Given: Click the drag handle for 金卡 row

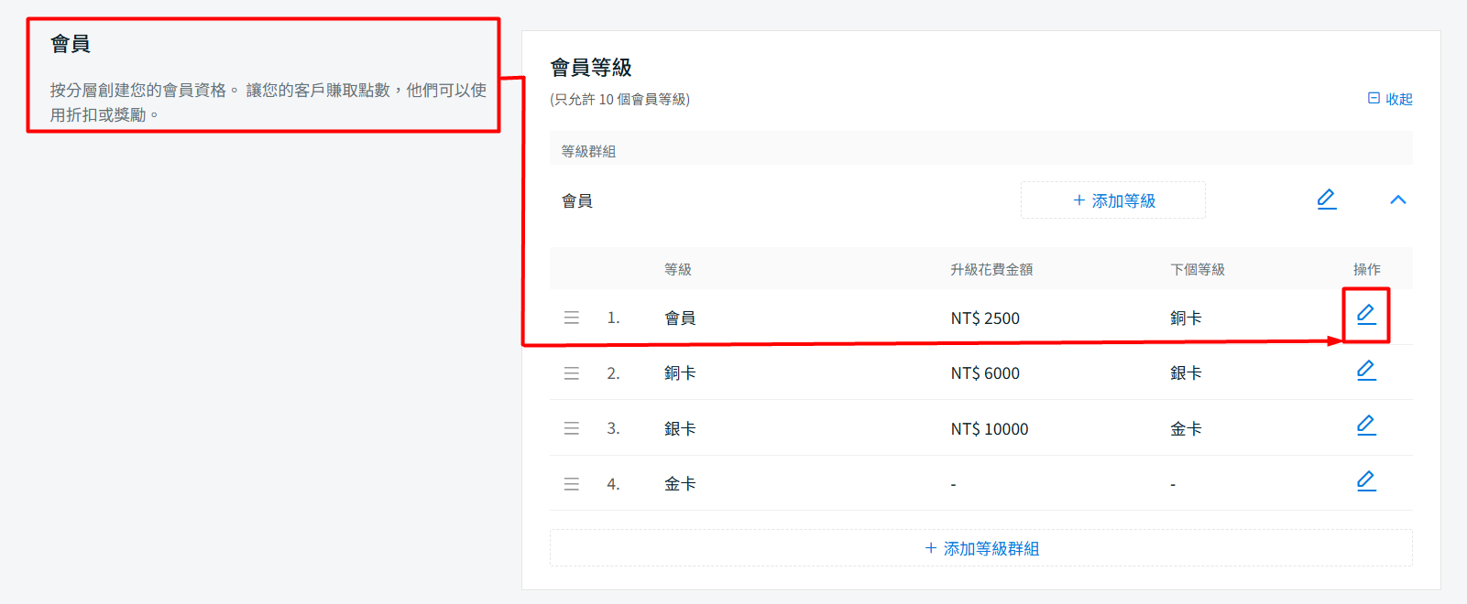Looking at the screenshot, I should (572, 484).
